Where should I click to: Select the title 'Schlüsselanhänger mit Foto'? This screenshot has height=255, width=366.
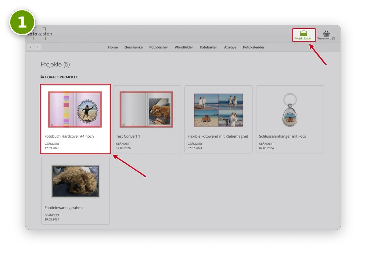click(282, 136)
